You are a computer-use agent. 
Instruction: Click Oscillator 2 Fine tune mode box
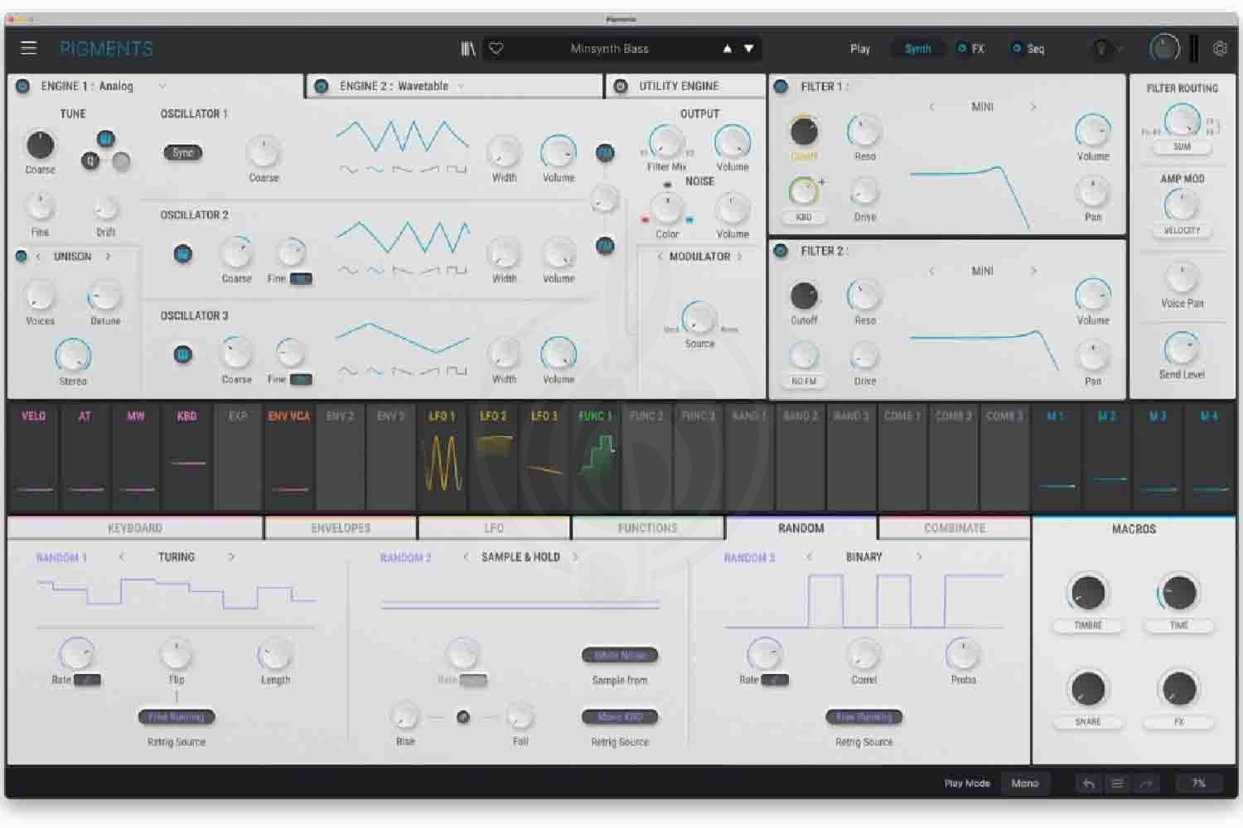(302, 279)
